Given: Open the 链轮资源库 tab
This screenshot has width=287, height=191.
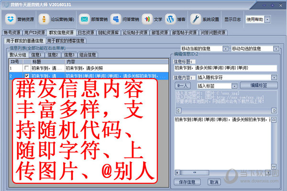Looking at the screenshot, I should pyautogui.click(x=109, y=33).
